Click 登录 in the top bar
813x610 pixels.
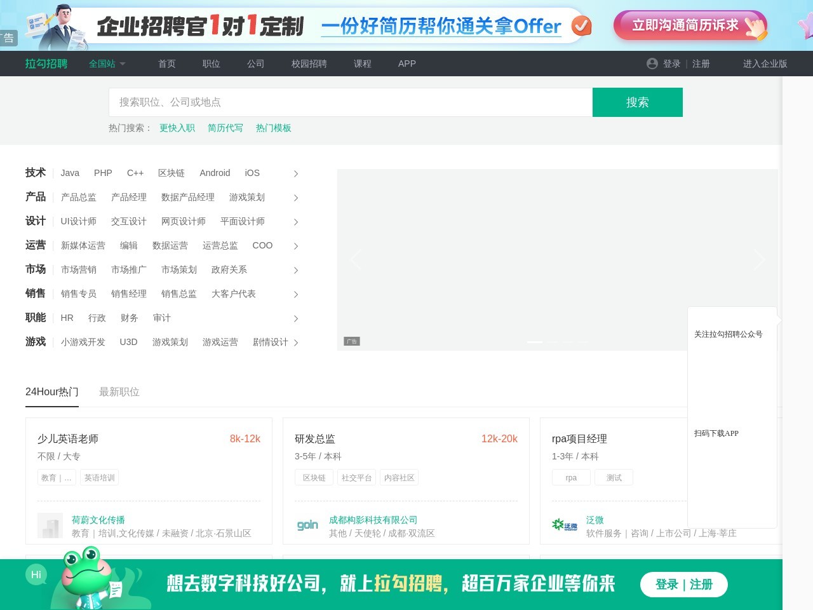[x=672, y=64]
